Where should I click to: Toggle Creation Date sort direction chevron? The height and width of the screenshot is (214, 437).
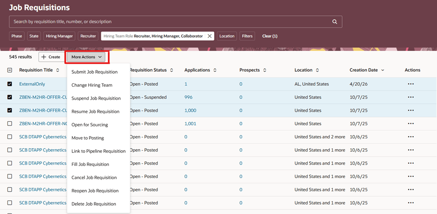[x=383, y=70]
